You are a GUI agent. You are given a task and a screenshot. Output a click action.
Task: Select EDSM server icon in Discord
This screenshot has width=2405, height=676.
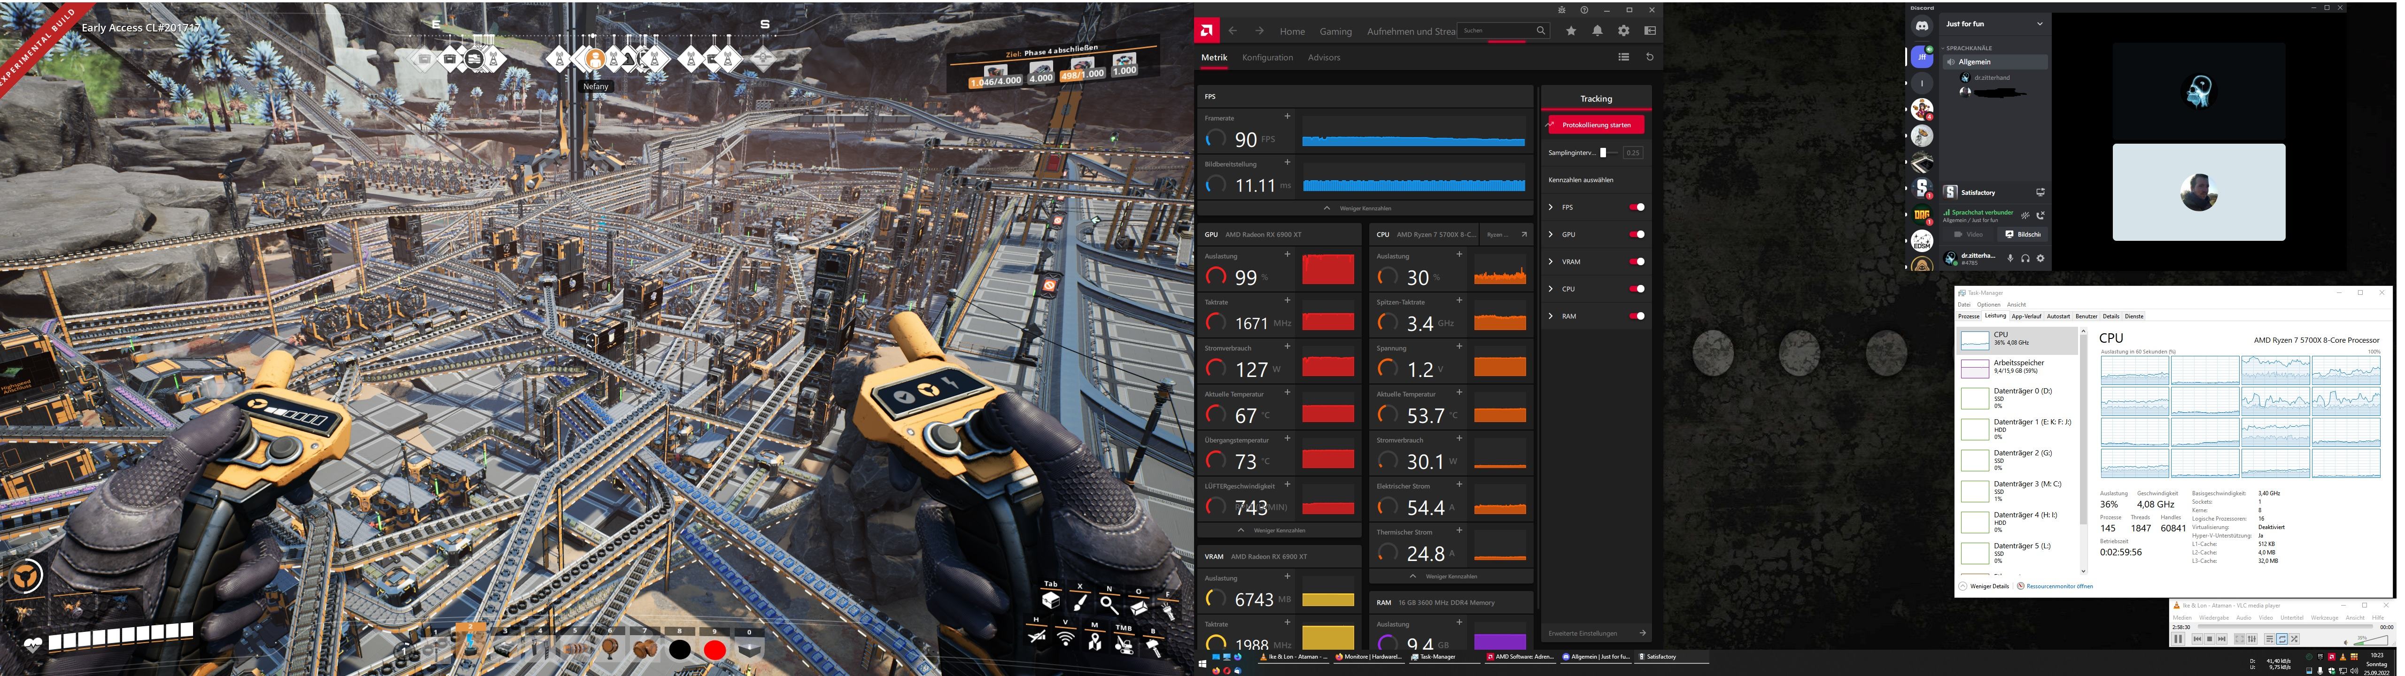coord(1921,241)
